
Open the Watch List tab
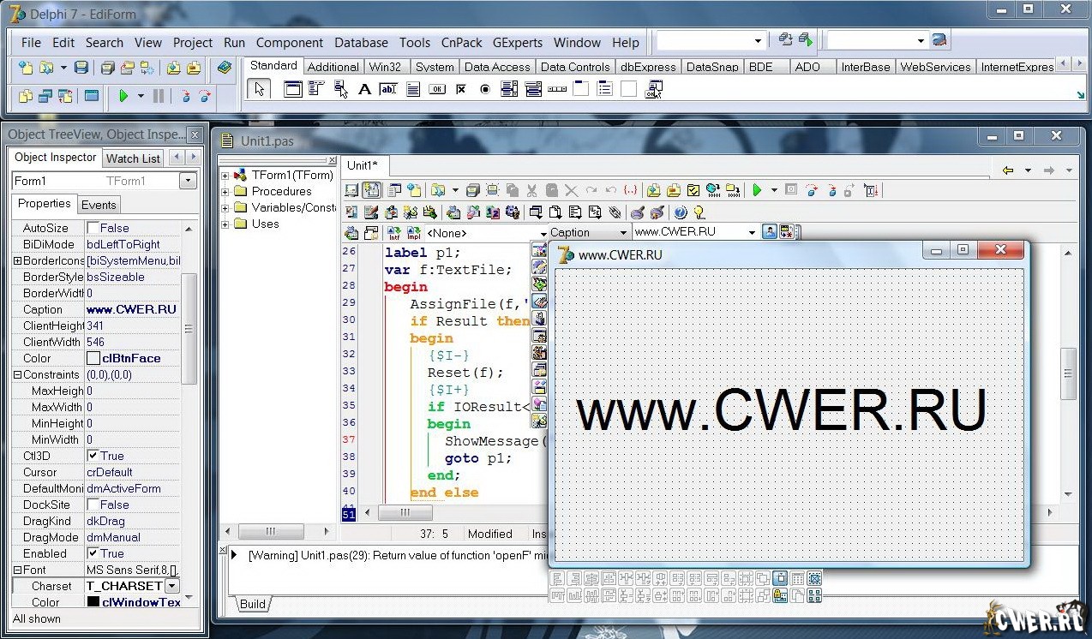point(133,158)
